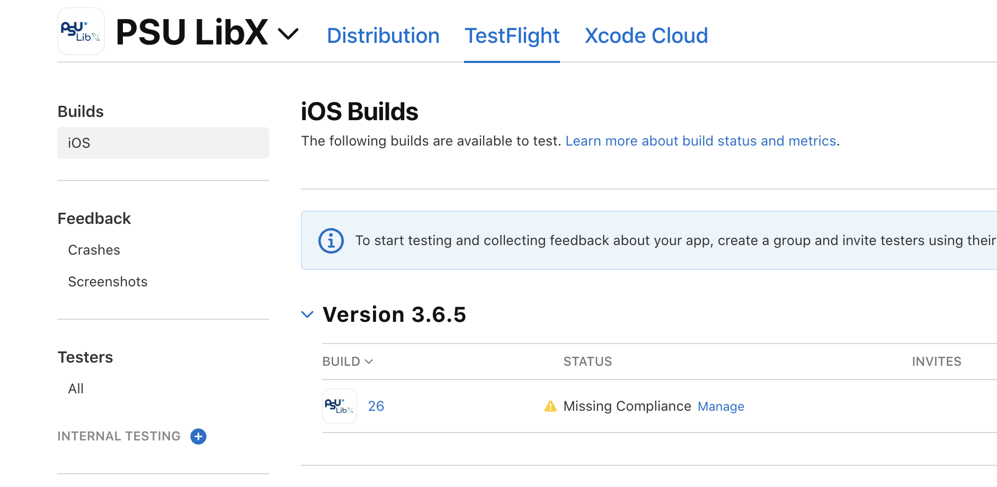997x487 pixels.
Task: Click the build 26 app thumbnail icon
Action: click(x=339, y=405)
